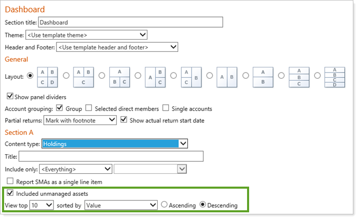Open the View top 10 dropdown
358x219 pixels.
pos(42,205)
